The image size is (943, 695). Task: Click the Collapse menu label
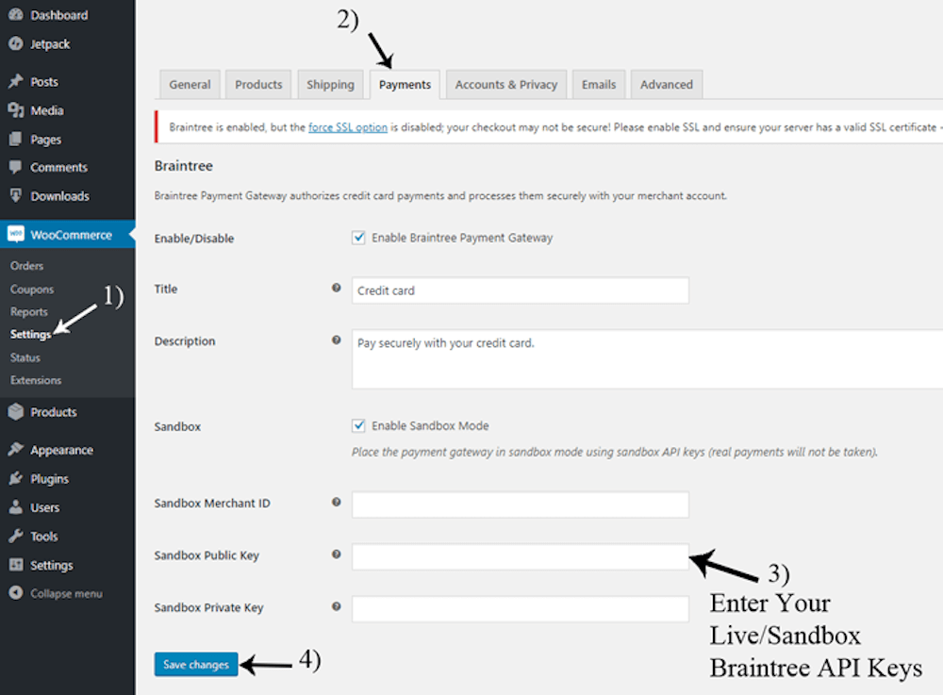(67, 593)
